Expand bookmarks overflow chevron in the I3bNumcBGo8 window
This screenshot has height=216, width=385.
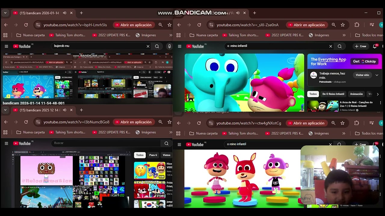click(171, 132)
